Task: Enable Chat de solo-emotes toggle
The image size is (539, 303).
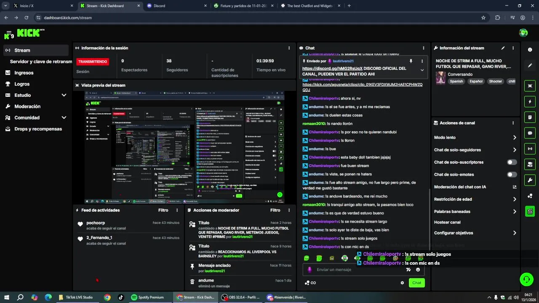Action: click(512, 175)
